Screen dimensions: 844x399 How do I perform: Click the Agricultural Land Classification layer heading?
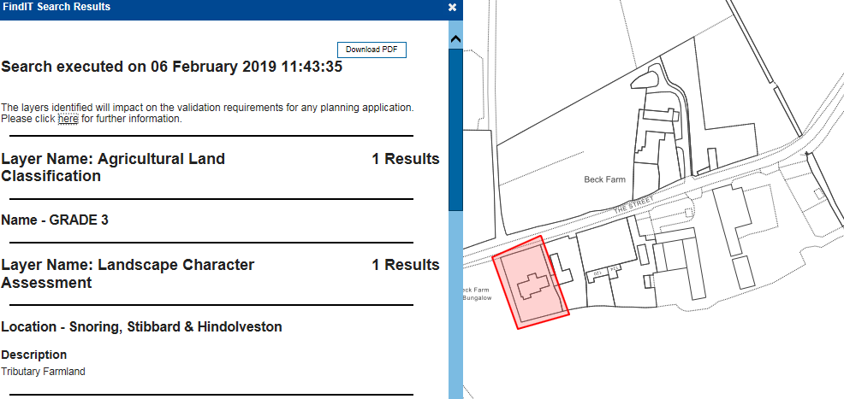(113, 167)
